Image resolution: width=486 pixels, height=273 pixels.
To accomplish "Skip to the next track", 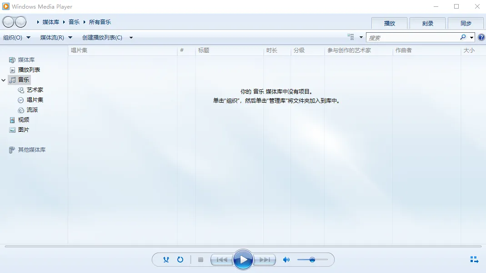I will 265,259.
